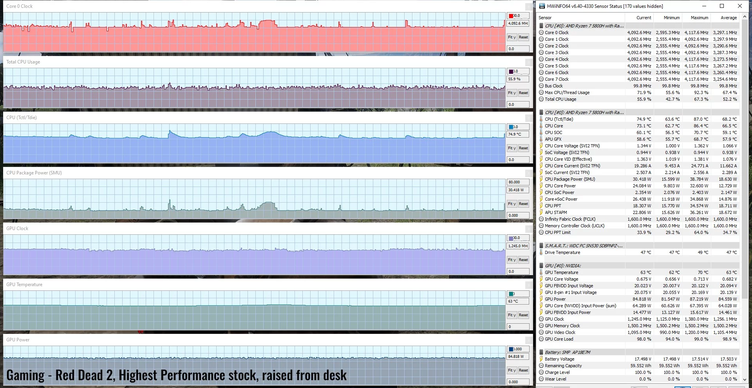
Task: Click the 84.818 W value field on GPU Power graph
Action: pyautogui.click(x=518, y=357)
